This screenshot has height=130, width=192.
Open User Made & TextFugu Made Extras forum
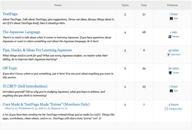pyautogui.click(x=46, y=104)
